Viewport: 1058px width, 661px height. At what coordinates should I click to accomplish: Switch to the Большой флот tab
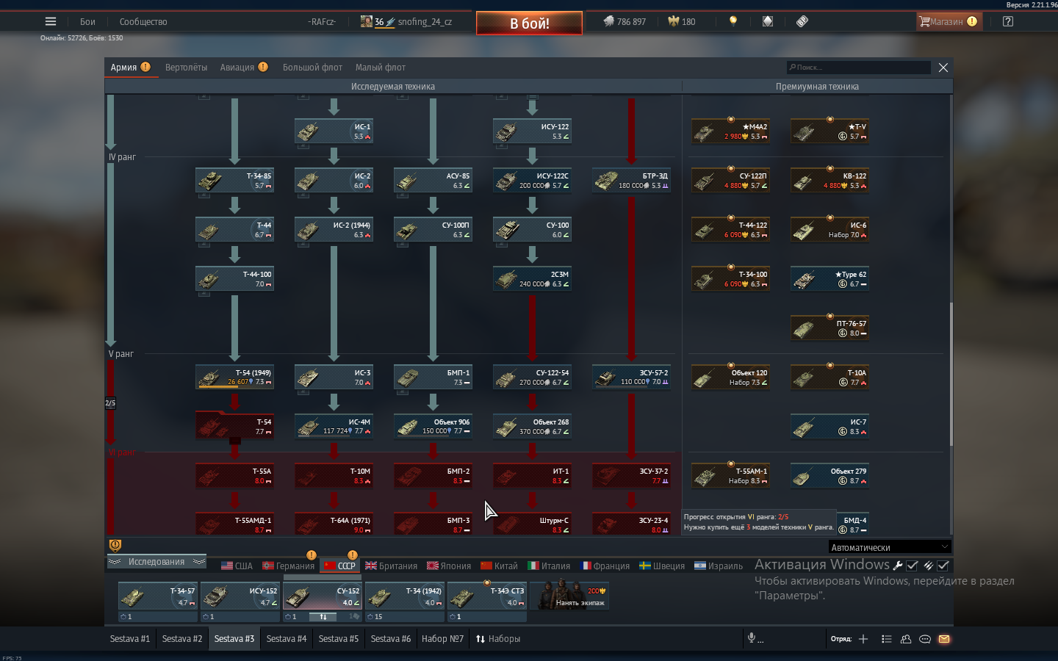pos(312,68)
